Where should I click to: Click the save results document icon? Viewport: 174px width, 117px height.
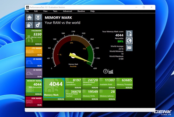(x=129, y=34)
